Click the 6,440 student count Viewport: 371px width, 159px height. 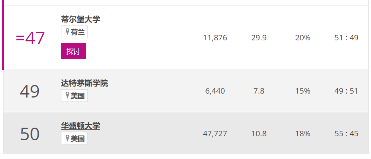(215, 91)
